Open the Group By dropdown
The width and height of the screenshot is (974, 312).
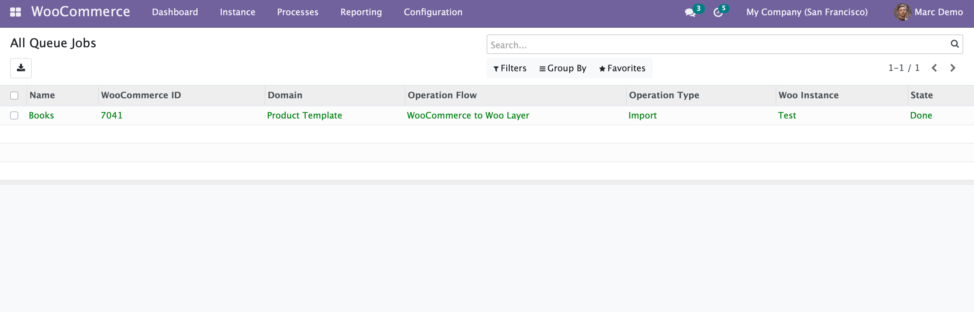coord(563,68)
